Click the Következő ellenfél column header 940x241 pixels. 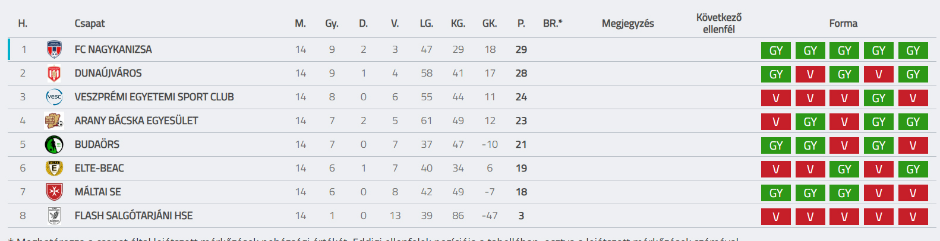click(719, 23)
